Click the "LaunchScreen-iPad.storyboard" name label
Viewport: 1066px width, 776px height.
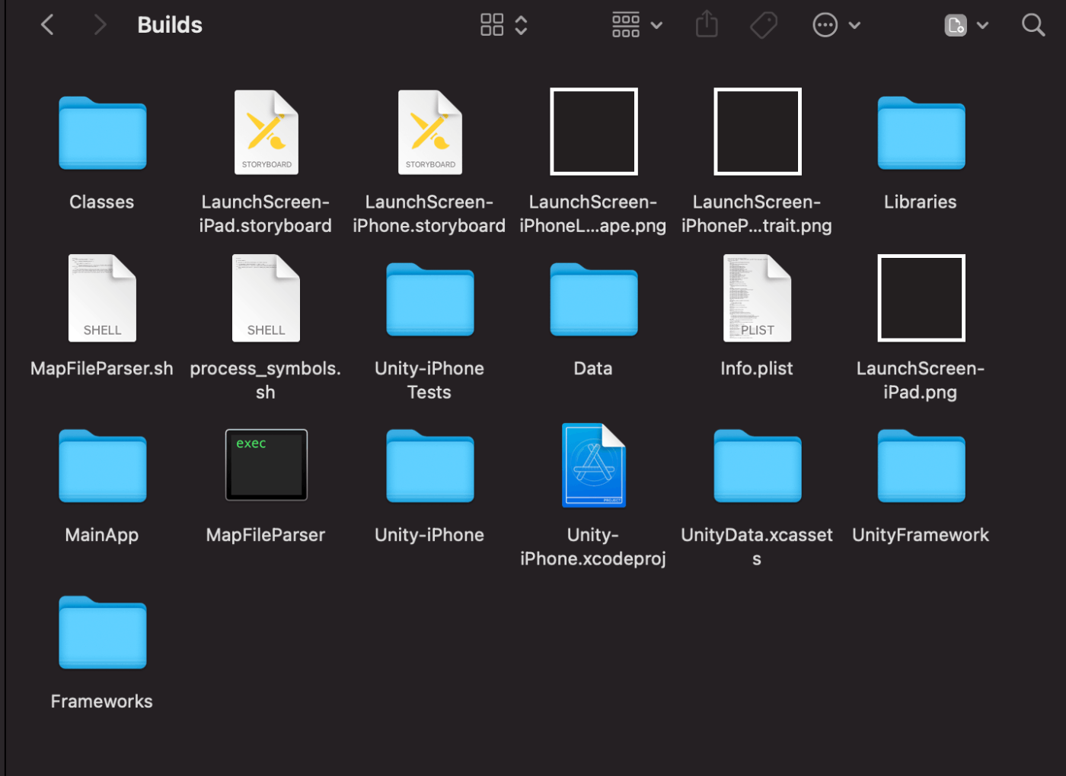click(x=266, y=214)
